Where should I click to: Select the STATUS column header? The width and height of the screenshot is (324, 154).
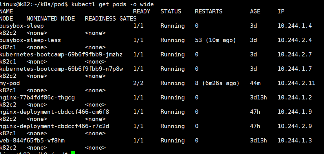point(171,11)
